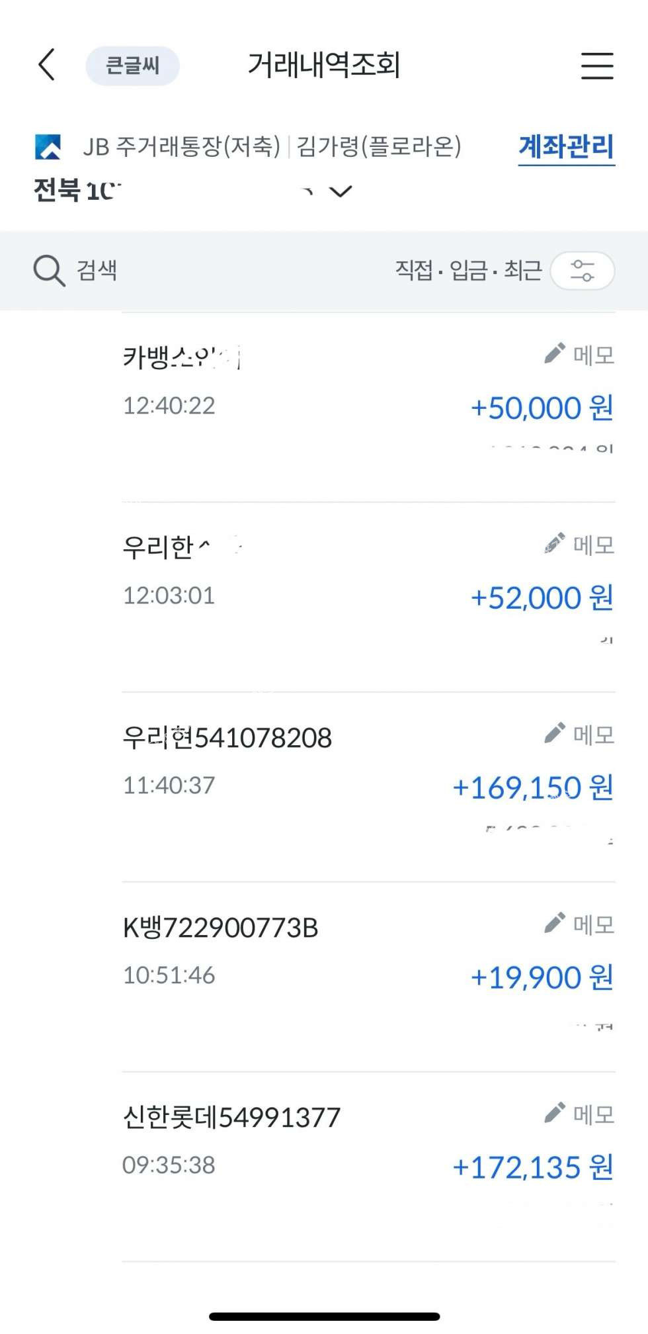Tap the JB Bank logo icon

tap(48, 146)
